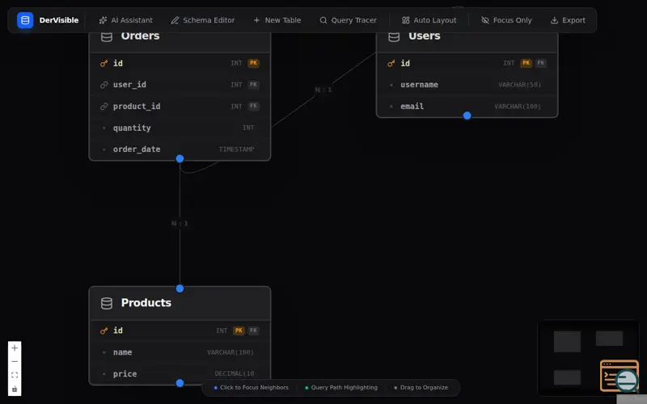Click the key icon beside Users id
The width and height of the screenshot is (647, 404).
(391, 64)
